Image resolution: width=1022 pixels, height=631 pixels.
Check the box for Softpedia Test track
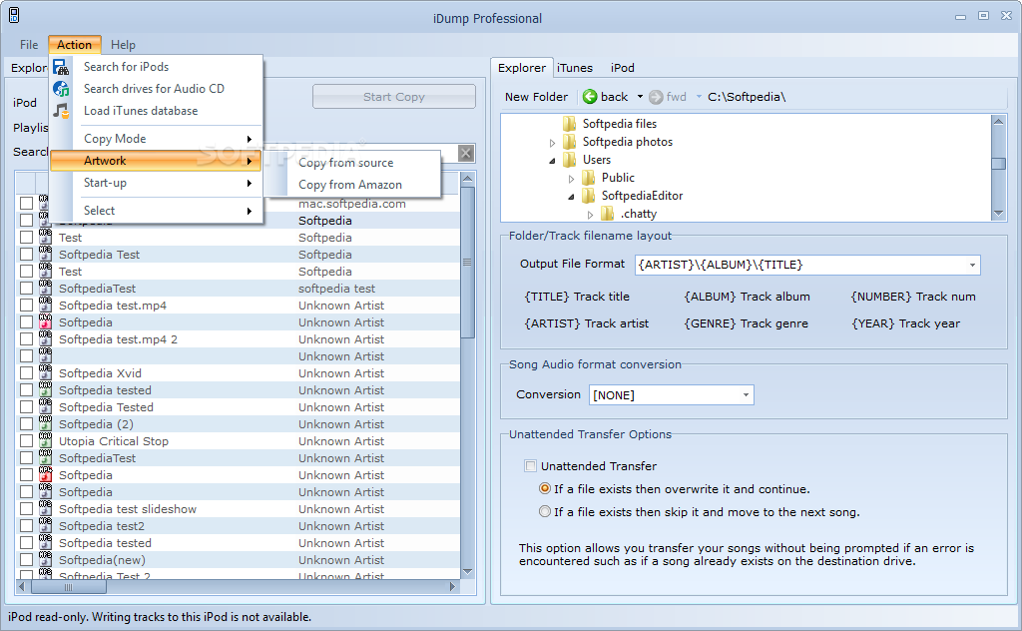(26, 255)
